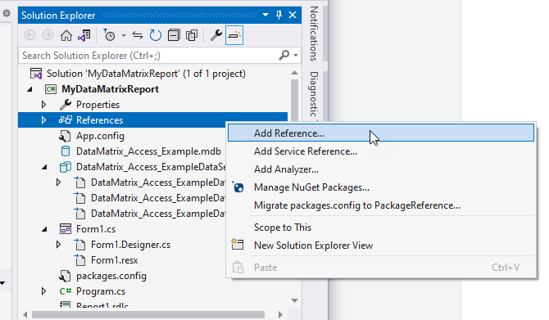Select Form1.cs form icon
The height and width of the screenshot is (320, 549).
click(65, 229)
